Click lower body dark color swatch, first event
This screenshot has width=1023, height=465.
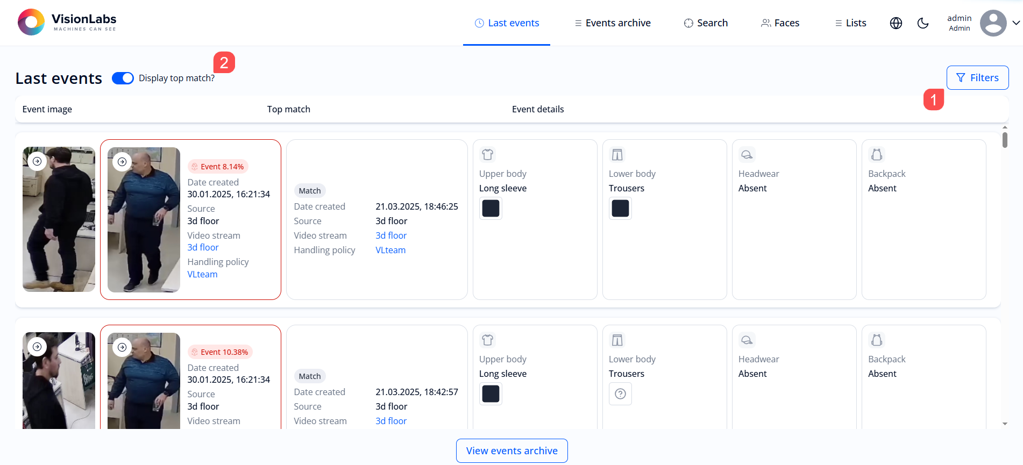(620, 209)
